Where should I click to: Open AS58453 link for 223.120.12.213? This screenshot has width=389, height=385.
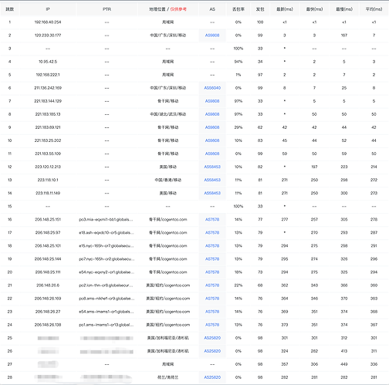point(212,167)
